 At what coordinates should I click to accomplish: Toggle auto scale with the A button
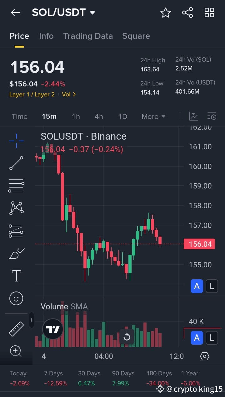click(196, 286)
